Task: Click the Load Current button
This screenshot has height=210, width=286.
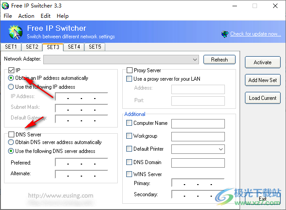Action: (x=263, y=98)
